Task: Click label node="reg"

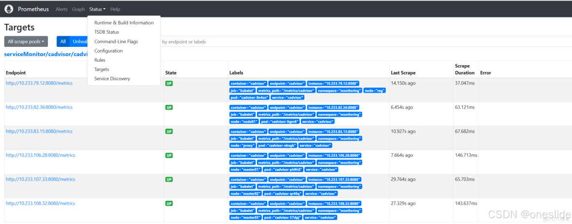Action: coord(374,90)
